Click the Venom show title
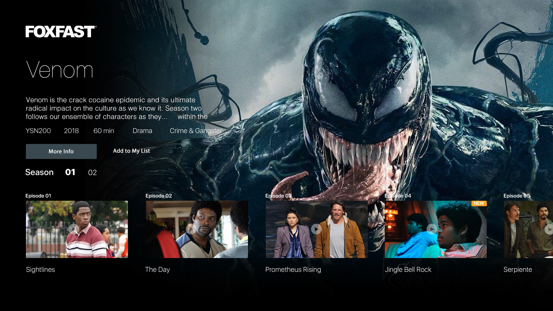This screenshot has height=311, width=553. click(60, 70)
